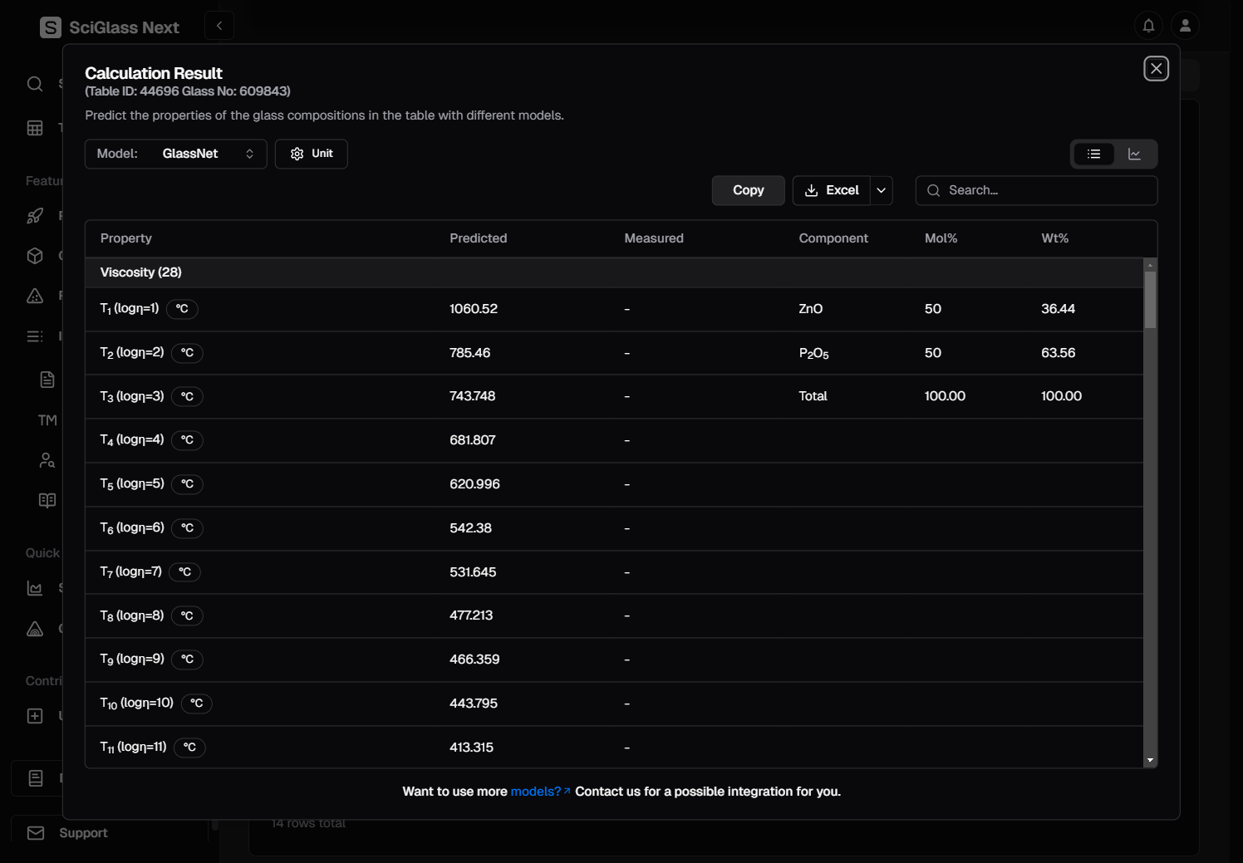Click the table's vertical scrollbar thumb
This screenshot has height=863, width=1243.
tap(1150, 299)
